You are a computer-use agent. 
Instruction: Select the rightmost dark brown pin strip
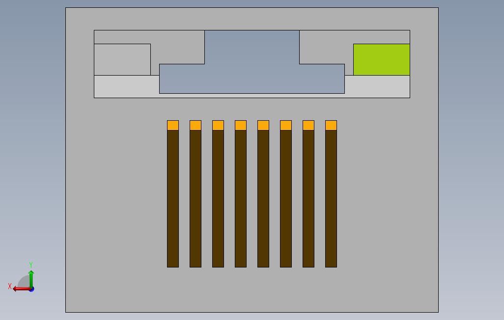(331, 199)
